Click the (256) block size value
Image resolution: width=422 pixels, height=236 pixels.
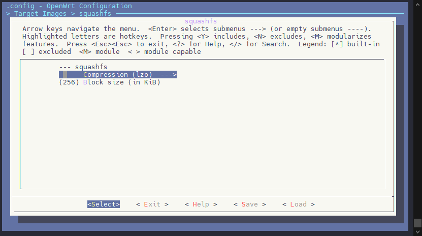(x=69, y=82)
